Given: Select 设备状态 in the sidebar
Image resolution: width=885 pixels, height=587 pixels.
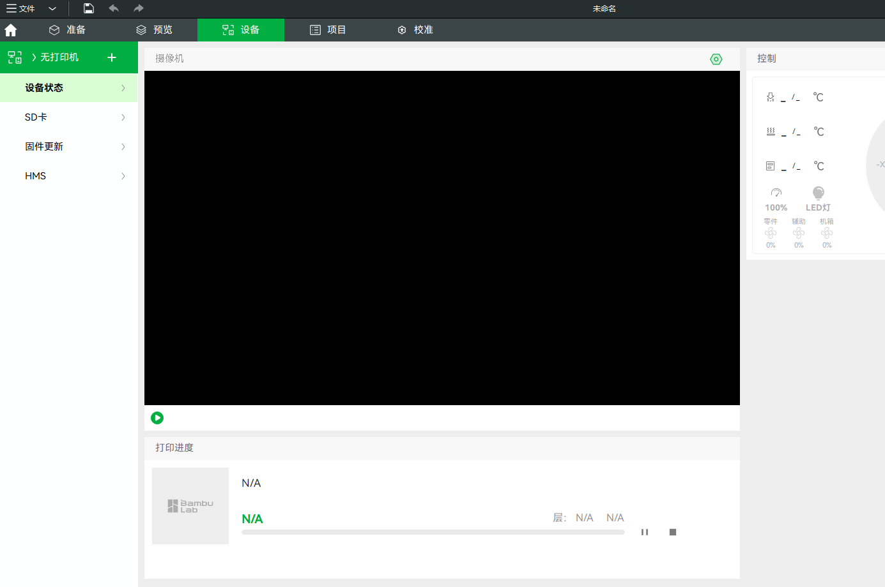Looking at the screenshot, I should (x=69, y=88).
